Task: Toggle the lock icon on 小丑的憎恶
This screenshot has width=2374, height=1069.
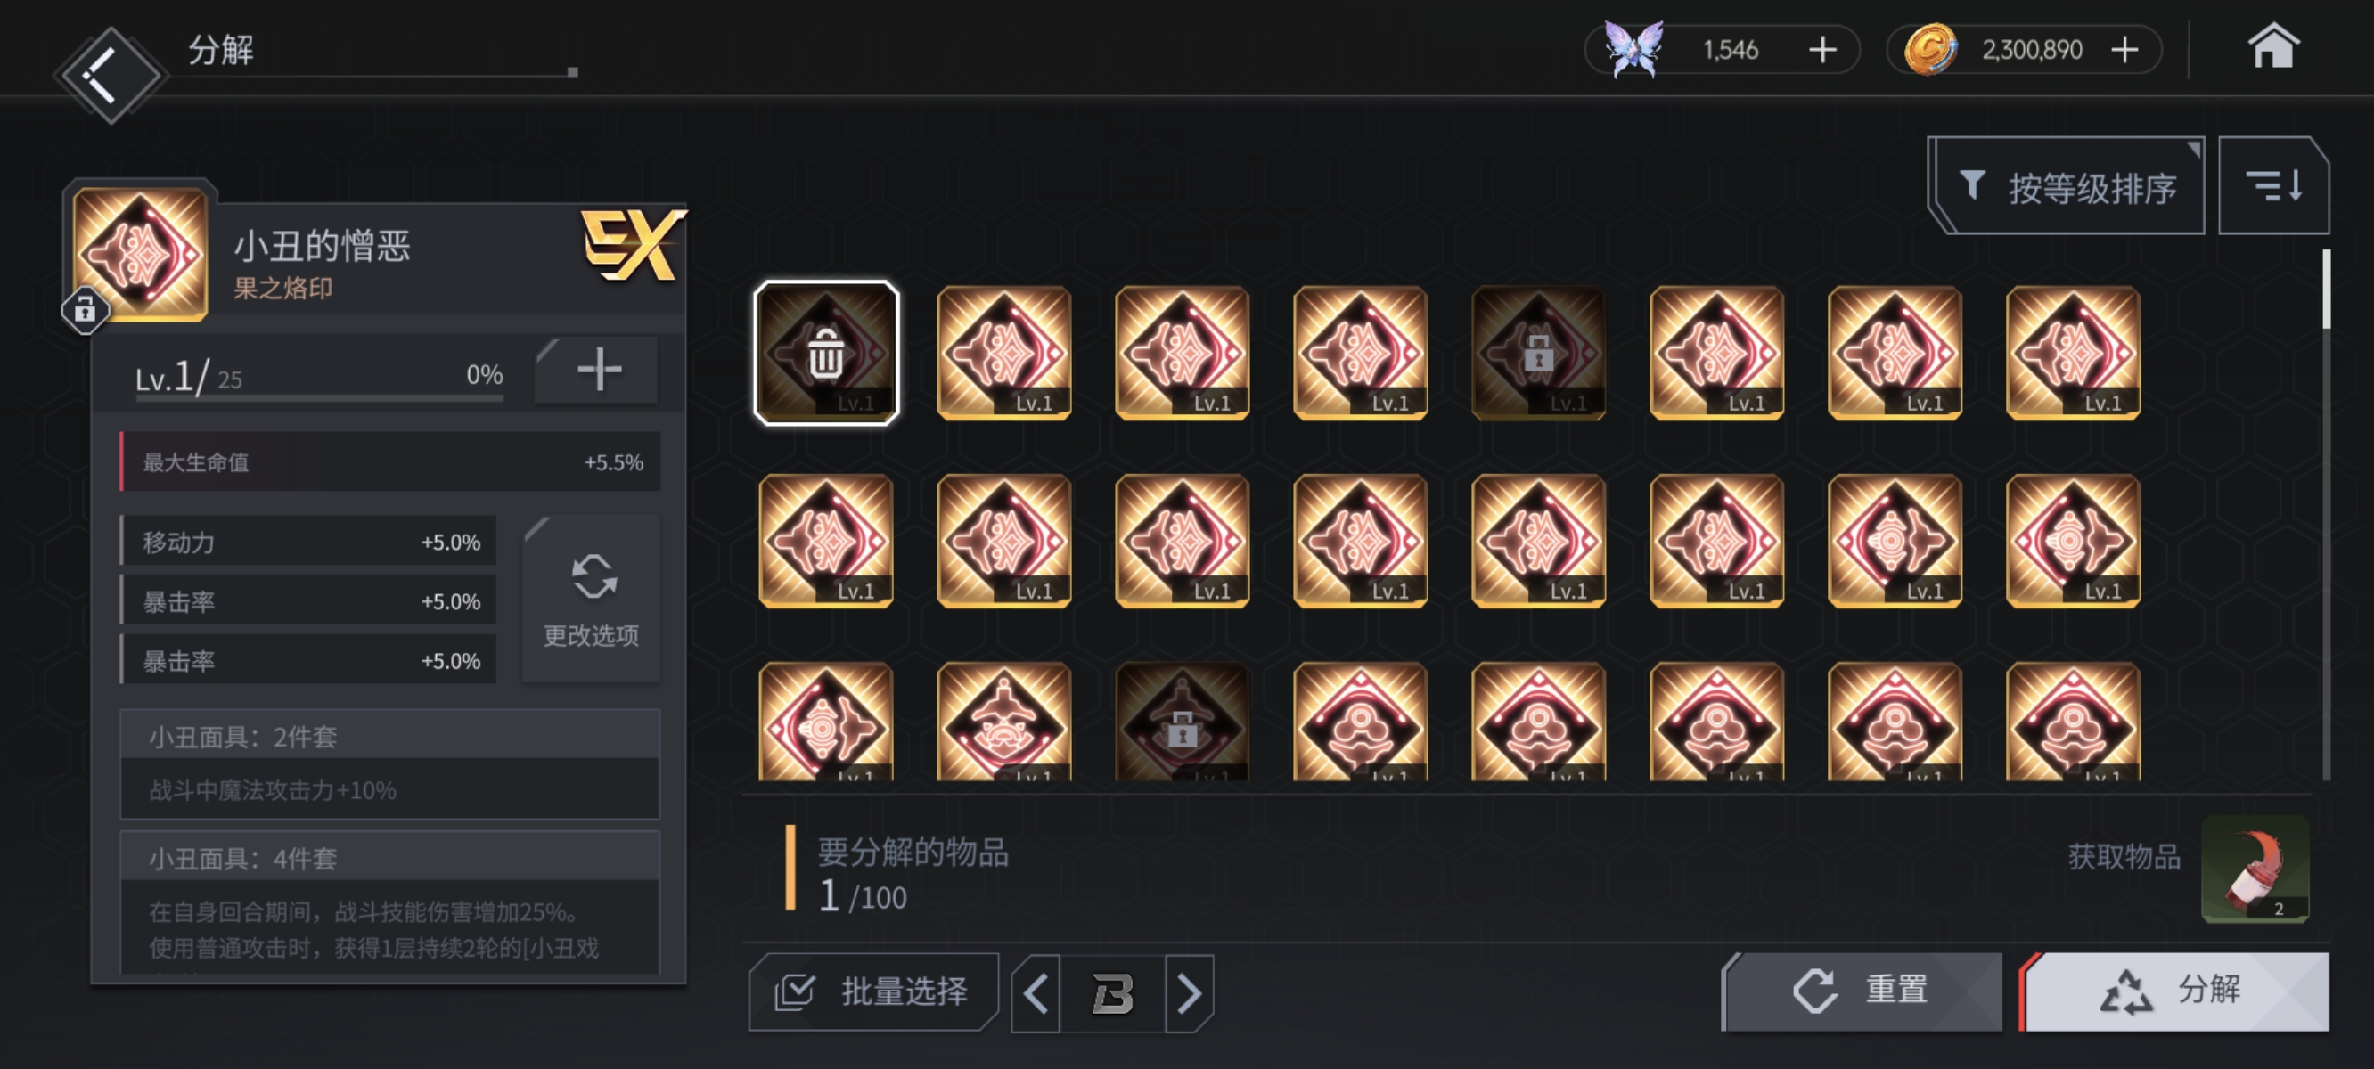Action: (85, 311)
